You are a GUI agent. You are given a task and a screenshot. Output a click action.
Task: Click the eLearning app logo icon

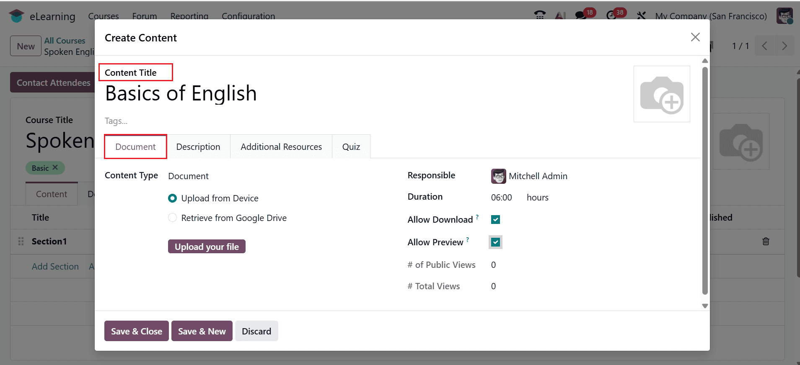coord(16,16)
